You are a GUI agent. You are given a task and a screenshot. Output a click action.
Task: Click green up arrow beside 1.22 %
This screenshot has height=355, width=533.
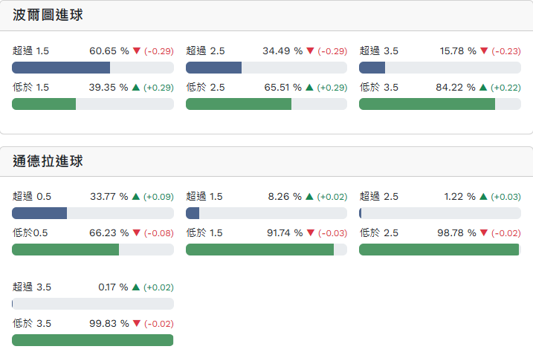[x=483, y=197]
